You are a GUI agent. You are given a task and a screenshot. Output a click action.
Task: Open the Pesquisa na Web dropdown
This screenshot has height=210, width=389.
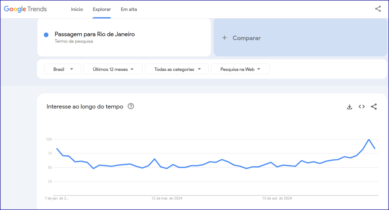pyautogui.click(x=240, y=69)
